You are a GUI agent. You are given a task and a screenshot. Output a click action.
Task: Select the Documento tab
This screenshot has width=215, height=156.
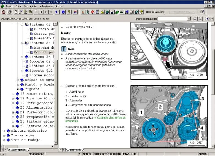(75, 150)
